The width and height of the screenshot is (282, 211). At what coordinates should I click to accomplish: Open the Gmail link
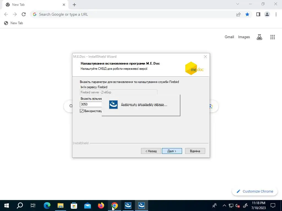(x=229, y=37)
